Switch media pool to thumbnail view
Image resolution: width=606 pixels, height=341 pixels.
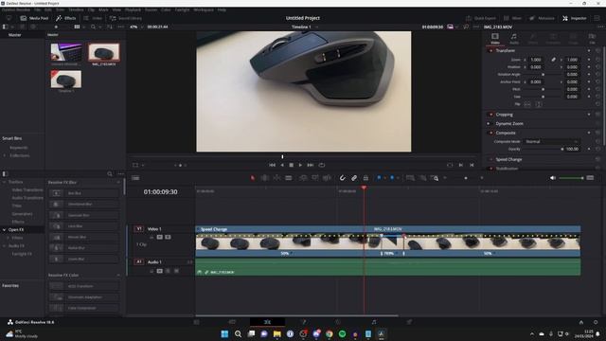pos(77,27)
